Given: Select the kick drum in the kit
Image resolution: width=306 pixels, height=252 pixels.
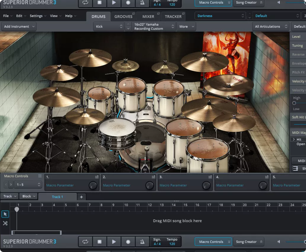Looking at the screenshot, I should coord(145,146).
